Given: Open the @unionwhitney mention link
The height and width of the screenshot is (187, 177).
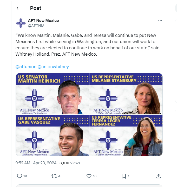Looking at the screenshot, I should [x=53, y=67].
